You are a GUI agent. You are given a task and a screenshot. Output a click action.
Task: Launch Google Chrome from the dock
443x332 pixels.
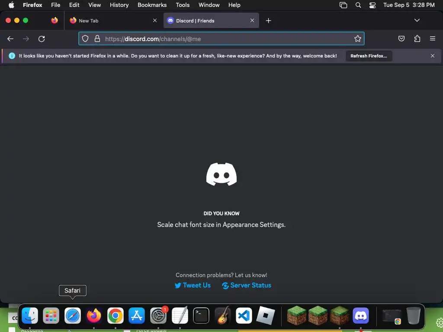pyautogui.click(x=115, y=315)
